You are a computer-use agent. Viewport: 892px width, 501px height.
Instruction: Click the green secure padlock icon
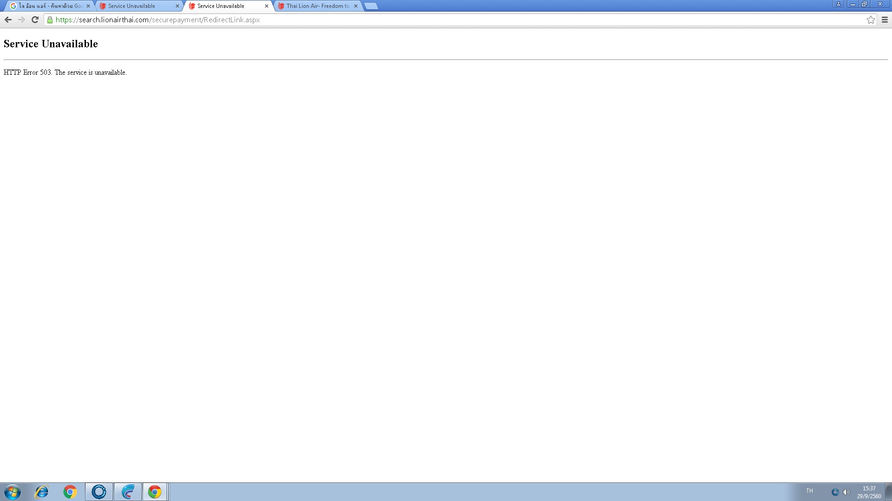click(x=50, y=19)
